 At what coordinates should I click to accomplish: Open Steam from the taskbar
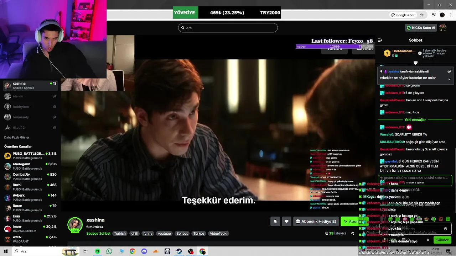click(x=179, y=251)
